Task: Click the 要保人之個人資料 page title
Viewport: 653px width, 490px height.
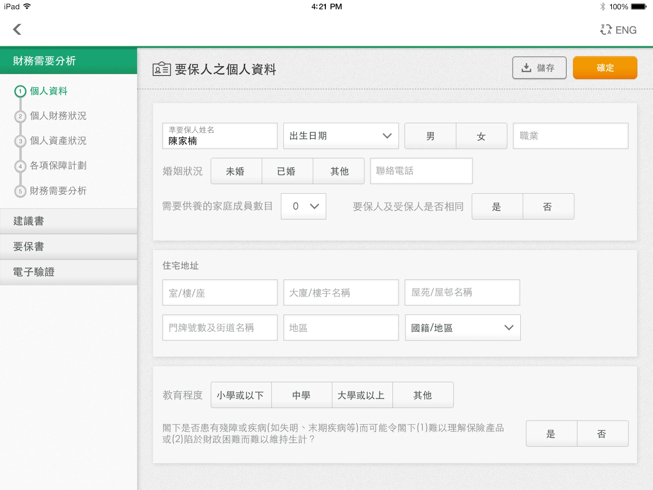Action: pyautogui.click(x=225, y=69)
